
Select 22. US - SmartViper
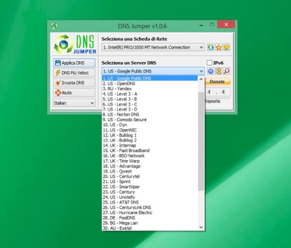[150, 187]
